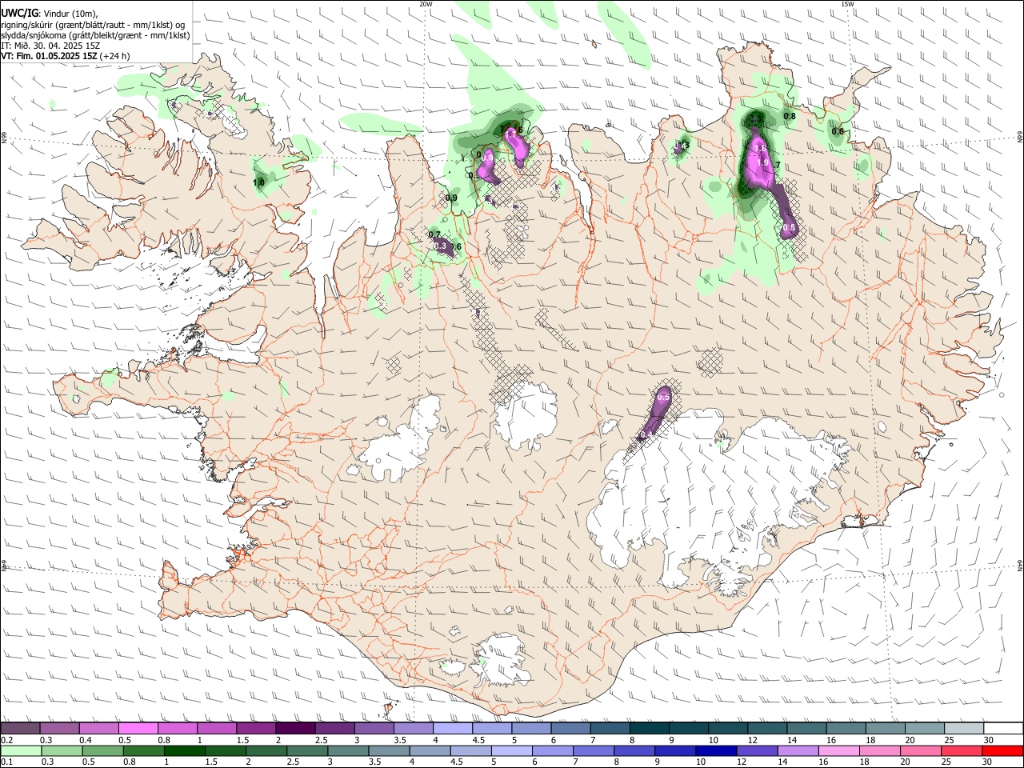Select the '0.7' value on the map
The image size is (1024, 768).
point(434,234)
